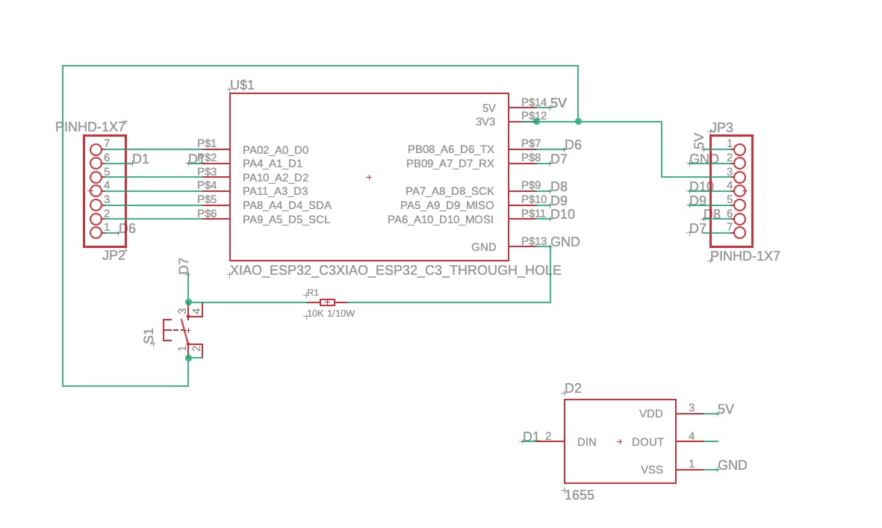Click the GND net label next to P$13

565,243
